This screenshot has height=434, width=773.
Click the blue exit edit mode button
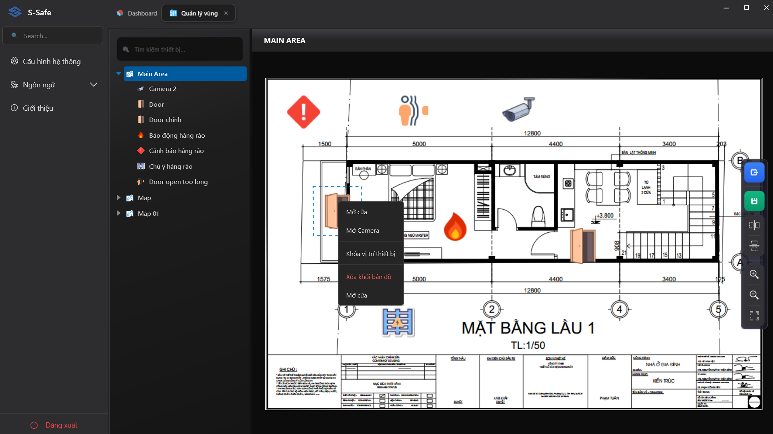pos(754,172)
